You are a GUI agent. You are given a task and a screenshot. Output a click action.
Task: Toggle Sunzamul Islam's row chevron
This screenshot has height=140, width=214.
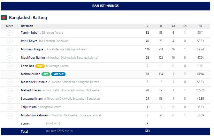9,99
